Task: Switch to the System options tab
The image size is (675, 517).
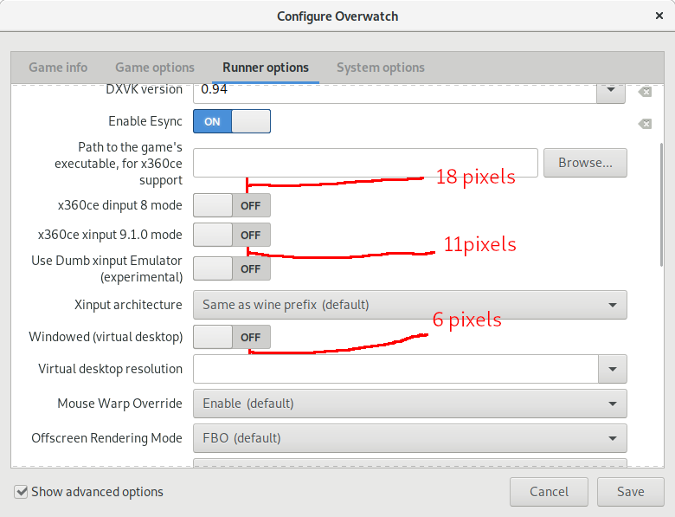Action: 381,68
